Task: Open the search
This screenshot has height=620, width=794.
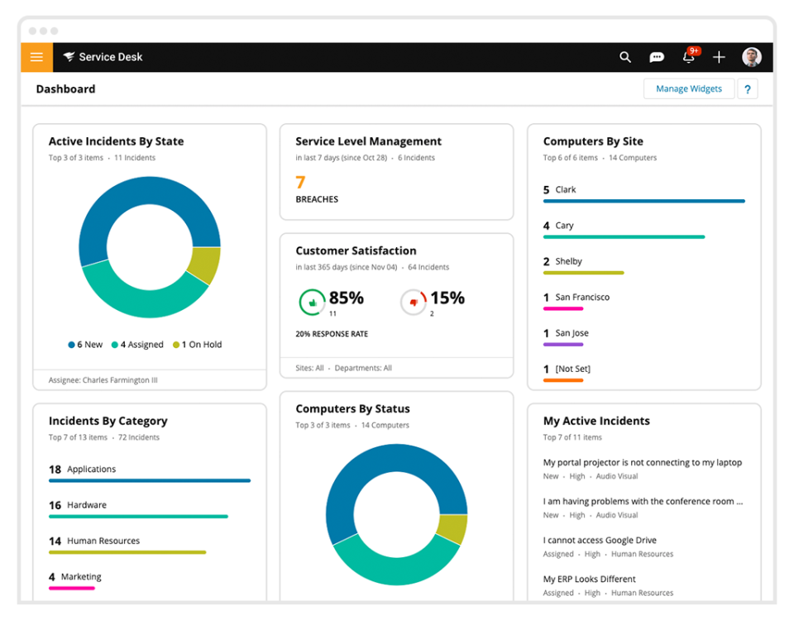Action: click(625, 57)
